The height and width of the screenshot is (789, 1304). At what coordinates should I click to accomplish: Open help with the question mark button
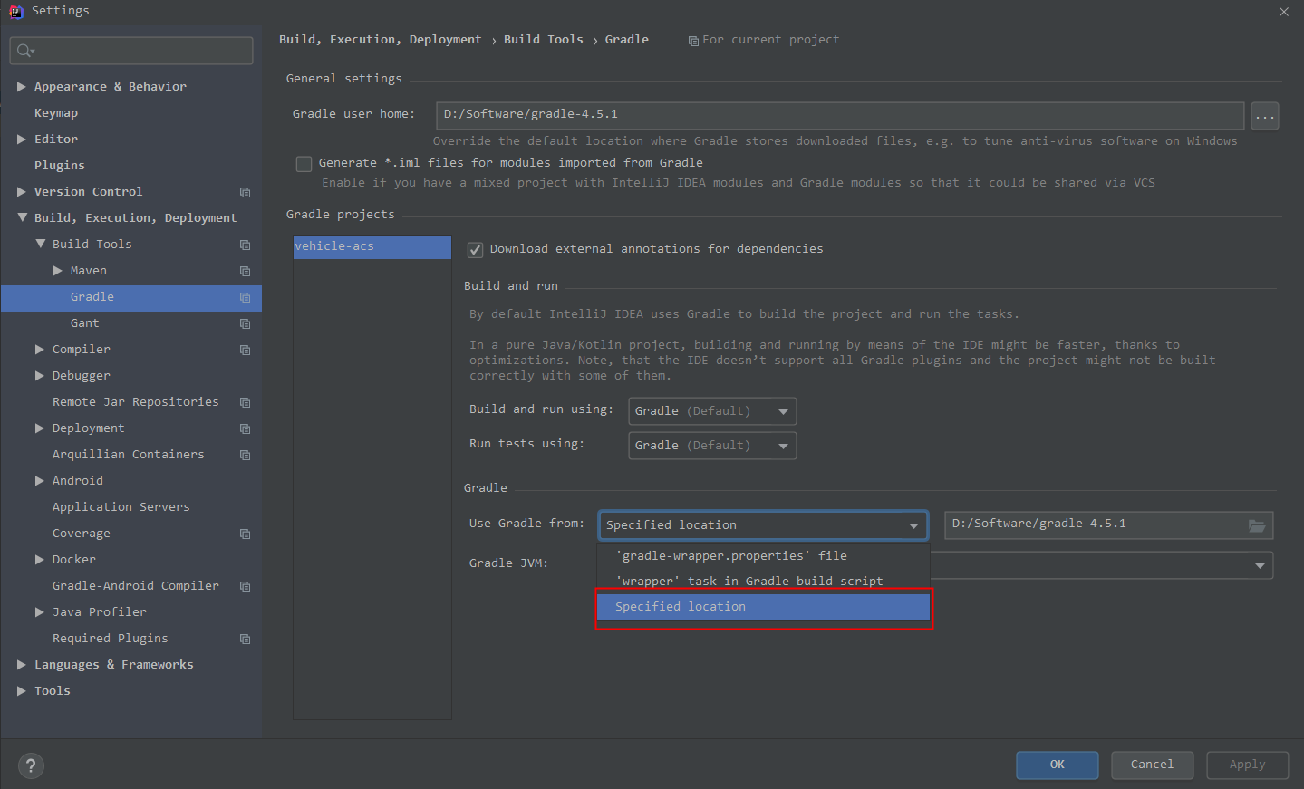click(31, 765)
